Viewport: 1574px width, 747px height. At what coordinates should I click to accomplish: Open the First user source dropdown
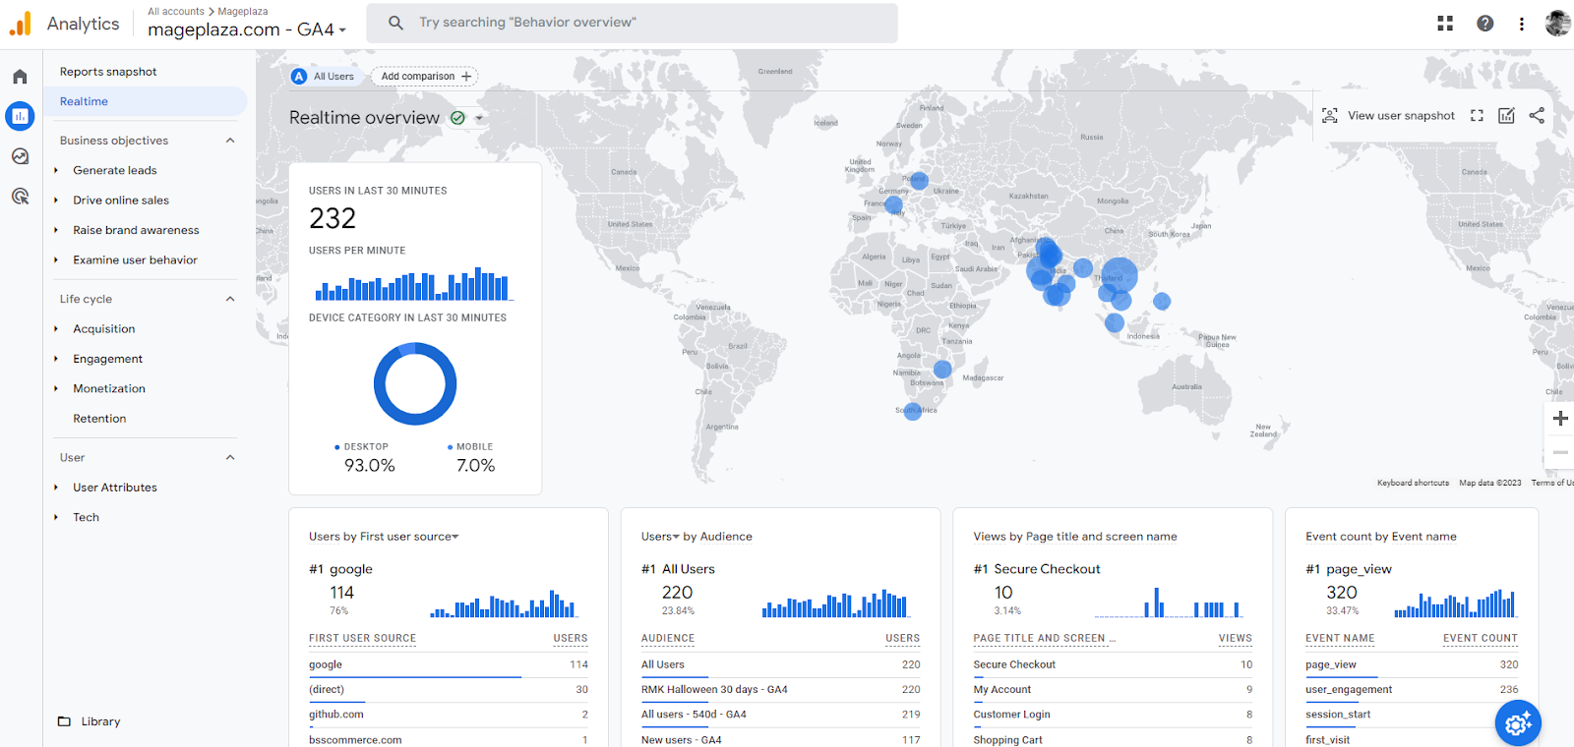click(x=409, y=537)
